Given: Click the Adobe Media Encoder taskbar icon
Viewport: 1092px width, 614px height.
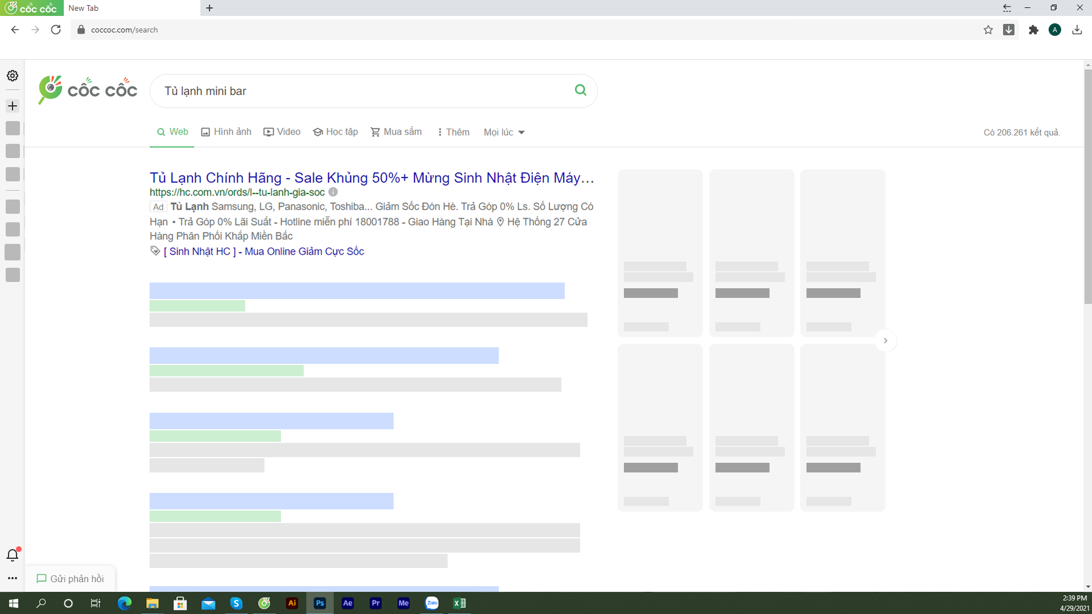Looking at the screenshot, I should [x=403, y=603].
